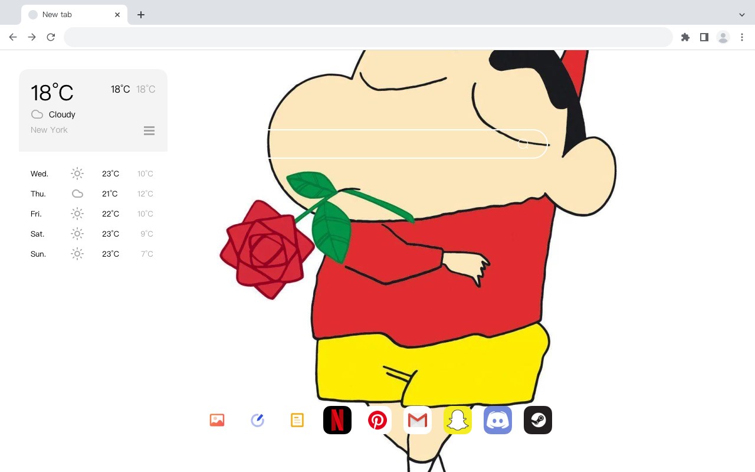Select the Sat. forecast row label

pos(38,234)
